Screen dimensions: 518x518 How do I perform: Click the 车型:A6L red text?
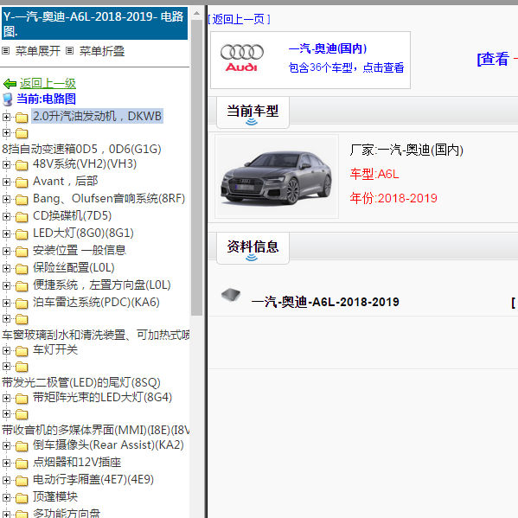pos(374,174)
